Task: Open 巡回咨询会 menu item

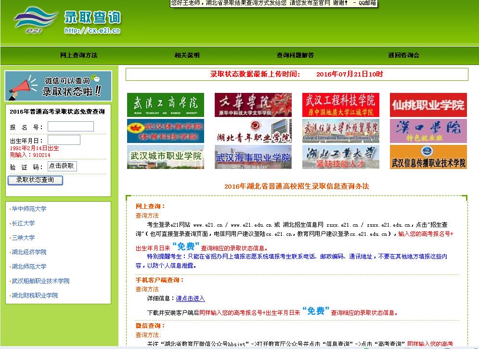Action: coord(403,55)
